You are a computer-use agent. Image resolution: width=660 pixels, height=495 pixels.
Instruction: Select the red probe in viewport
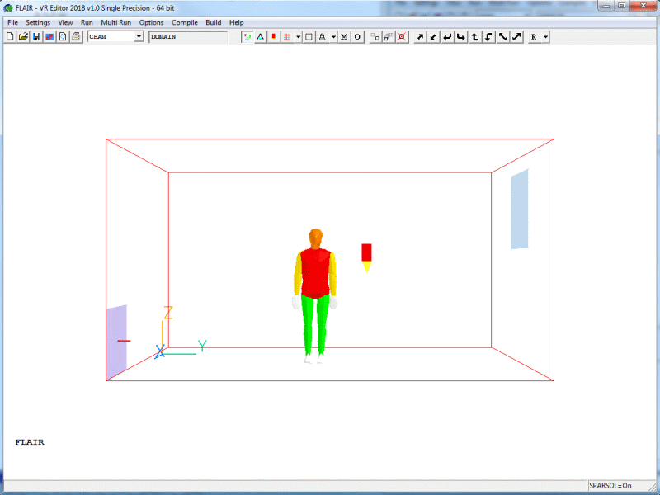tap(367, 252)
